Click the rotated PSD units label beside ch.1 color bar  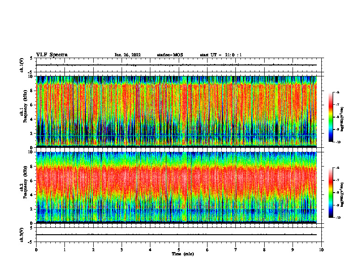343,119
